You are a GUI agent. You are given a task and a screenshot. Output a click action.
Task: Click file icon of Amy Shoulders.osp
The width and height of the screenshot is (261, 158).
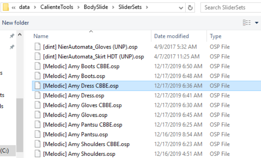37,154
